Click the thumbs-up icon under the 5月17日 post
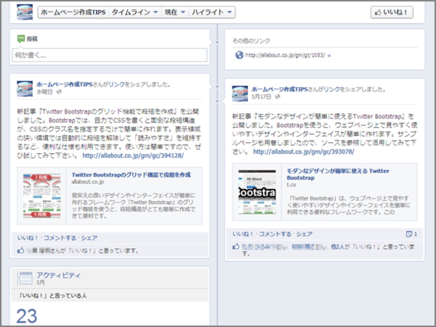Screen dimensions: 436x327 click(236, 247)
